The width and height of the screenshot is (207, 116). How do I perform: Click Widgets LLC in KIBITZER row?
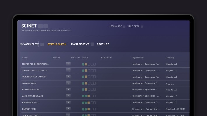171,102
